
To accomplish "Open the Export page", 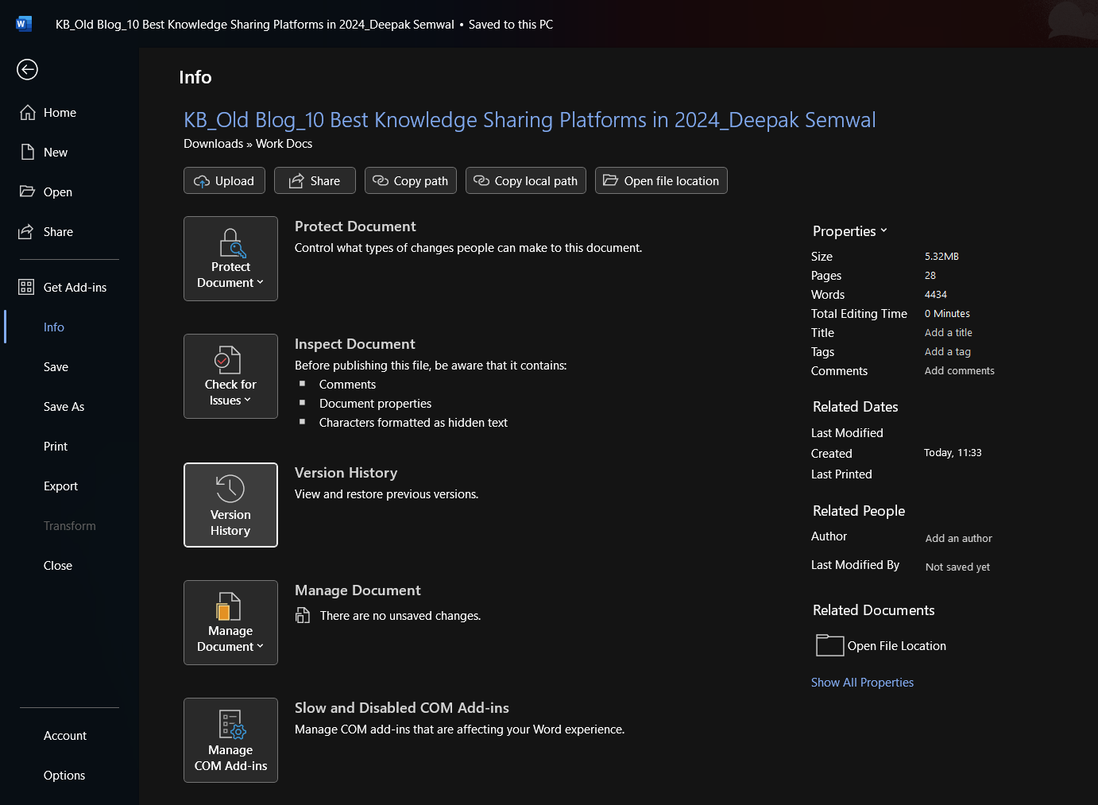I will [60, 486].
